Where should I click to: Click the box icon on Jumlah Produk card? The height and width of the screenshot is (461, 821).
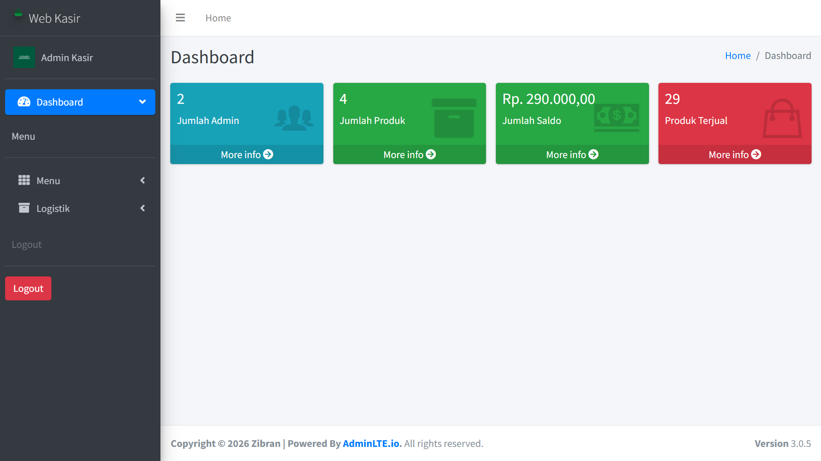tap(454, 118)
